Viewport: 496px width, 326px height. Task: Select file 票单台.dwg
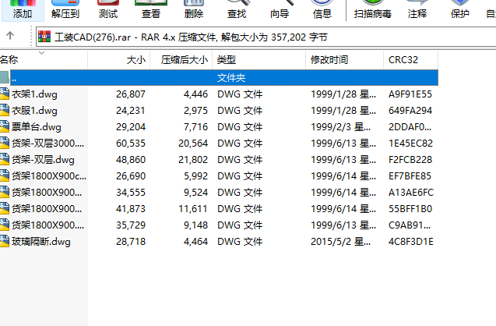pos(36,127)
